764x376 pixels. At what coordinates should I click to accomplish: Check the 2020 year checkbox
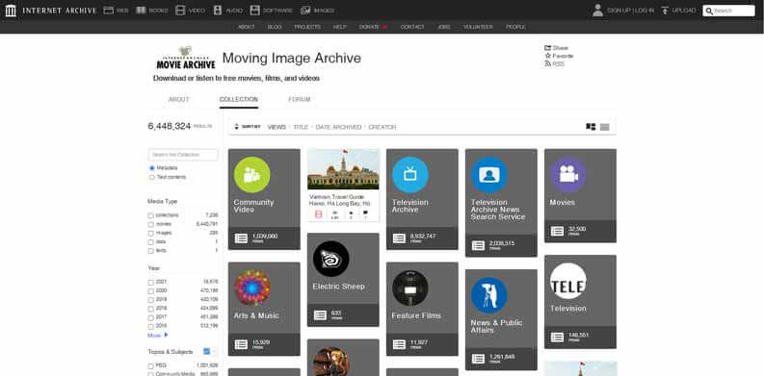click(x=150, y=290)
